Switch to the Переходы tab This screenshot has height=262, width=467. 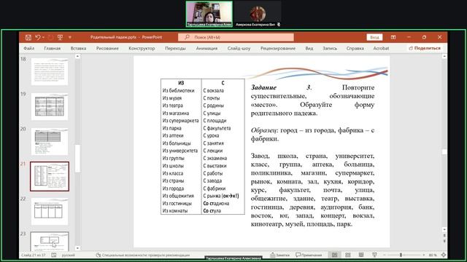click(x=175, y=48)
